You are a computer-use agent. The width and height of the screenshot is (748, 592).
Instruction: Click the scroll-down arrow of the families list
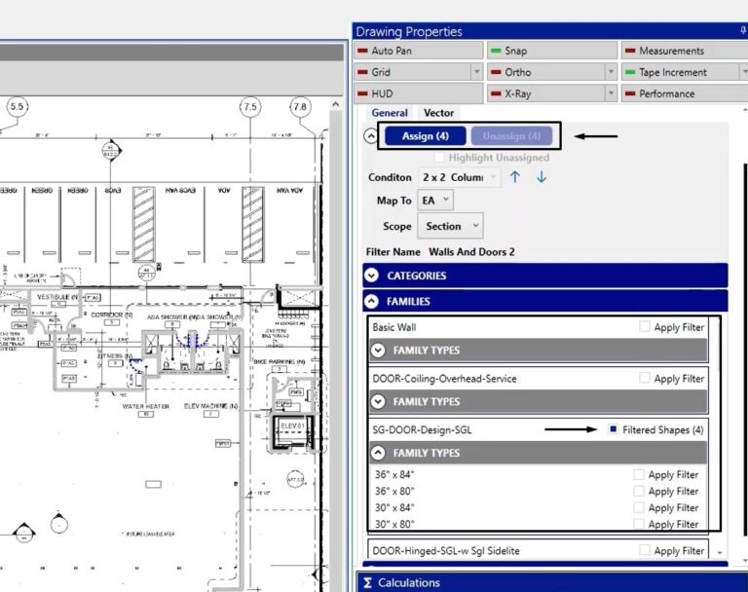point(720,553)
